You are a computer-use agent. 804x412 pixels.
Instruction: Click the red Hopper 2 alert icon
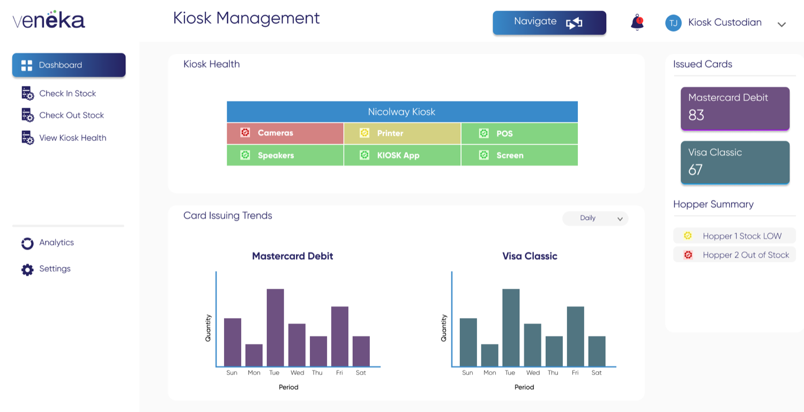click(688, 255)
